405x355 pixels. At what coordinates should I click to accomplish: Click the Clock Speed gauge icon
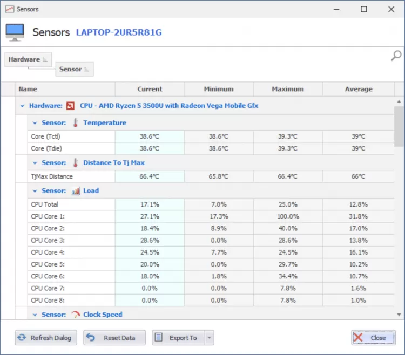(x=75, y=315)
